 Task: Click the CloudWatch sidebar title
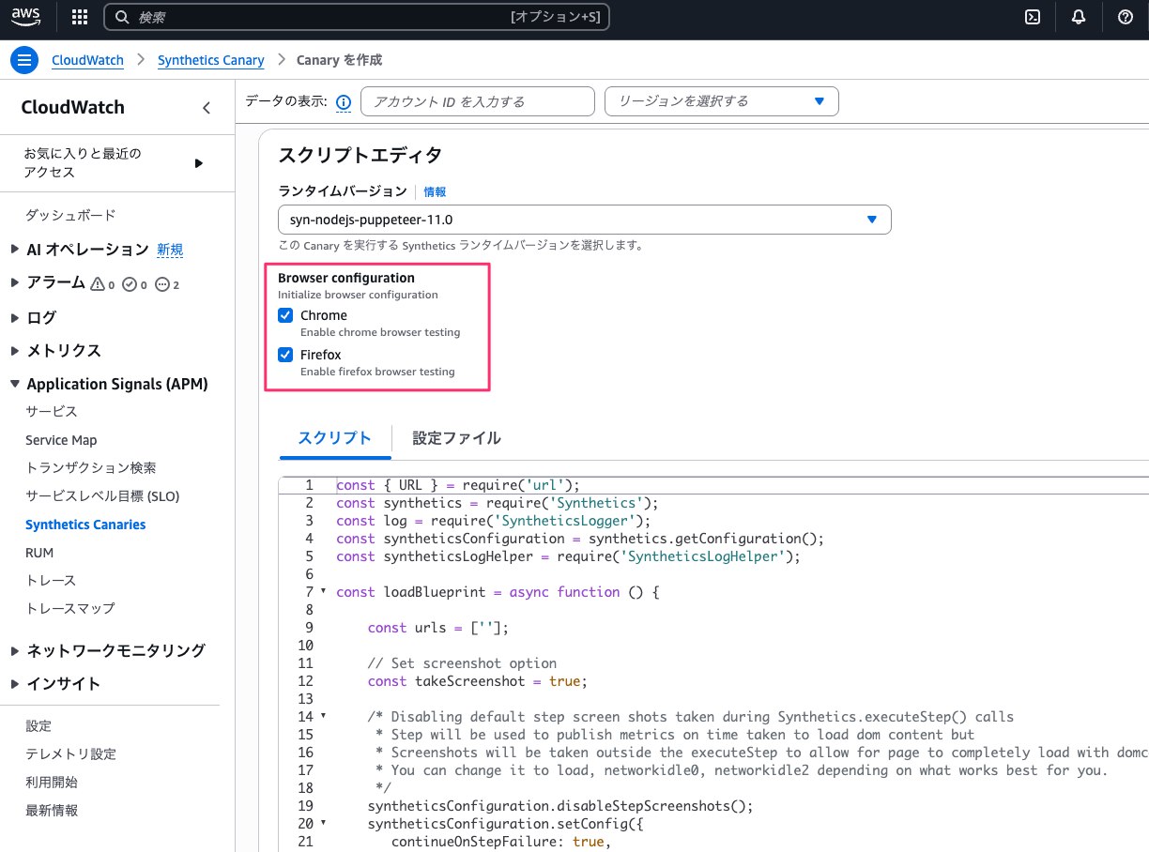tap(73, 107)
